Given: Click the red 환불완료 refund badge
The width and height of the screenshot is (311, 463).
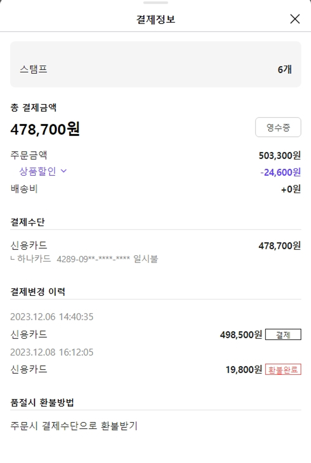Looking at the screenshot, I should [x=283, y=369].
